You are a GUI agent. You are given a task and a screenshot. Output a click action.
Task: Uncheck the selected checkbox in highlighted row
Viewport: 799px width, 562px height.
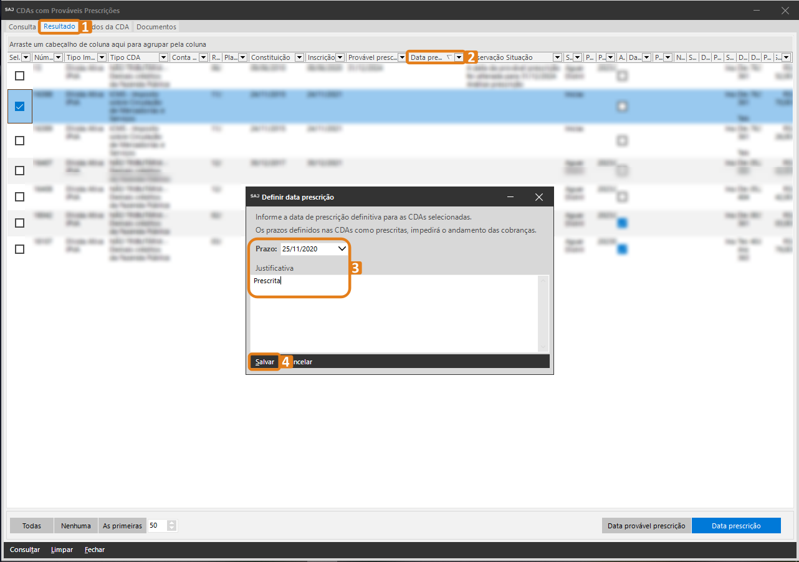tap(19, 107)
